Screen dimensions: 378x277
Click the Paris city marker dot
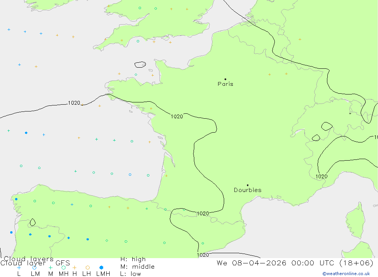coord(225,79)
